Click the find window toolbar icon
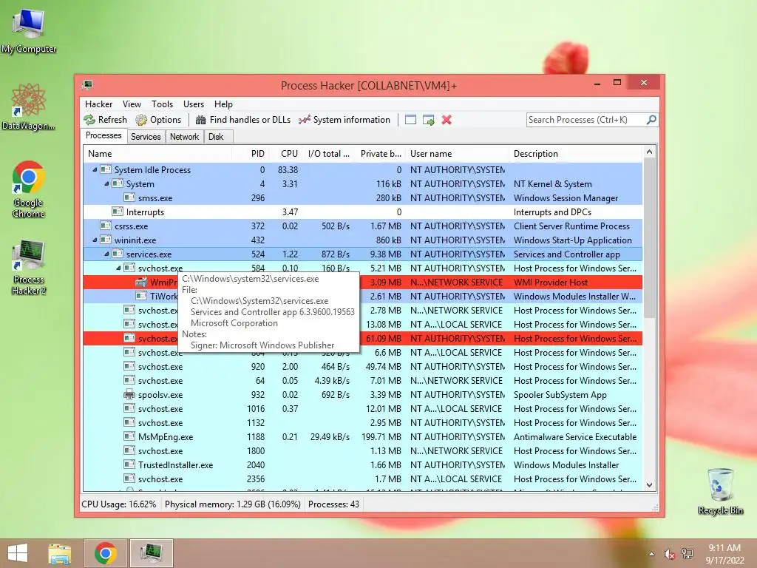 tap(410, 120)
